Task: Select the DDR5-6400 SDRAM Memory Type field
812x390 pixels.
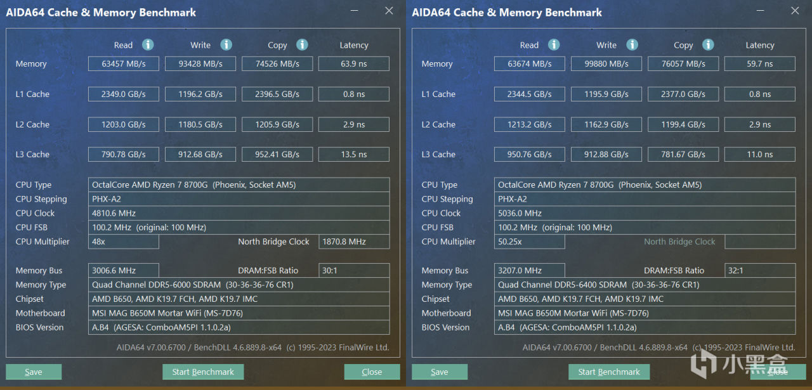Action: tap(646, 285)
